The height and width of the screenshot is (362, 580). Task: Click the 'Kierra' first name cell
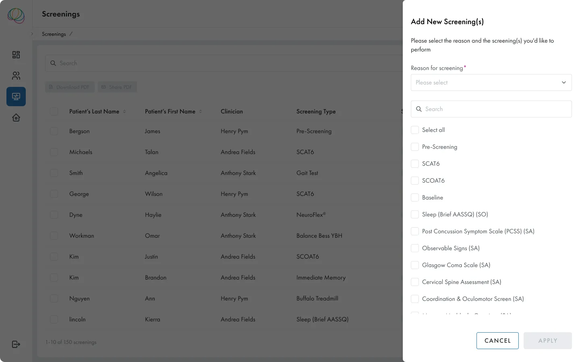click(152, 319)
